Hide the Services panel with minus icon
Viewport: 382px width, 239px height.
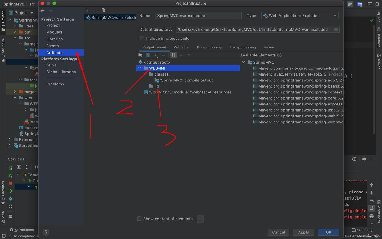(372, 159)
